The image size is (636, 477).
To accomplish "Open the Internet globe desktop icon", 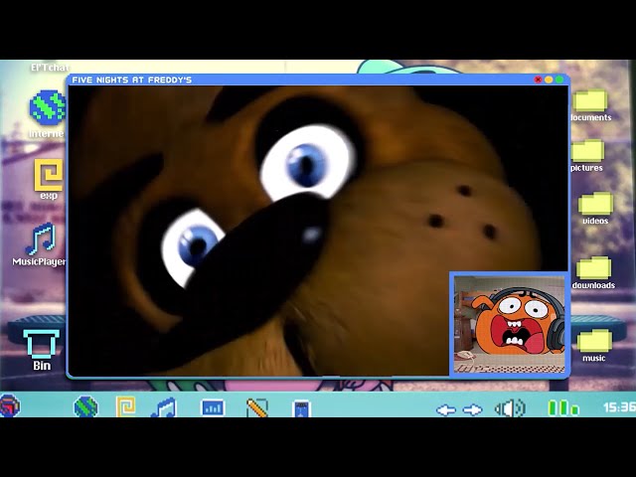I will 47,107.
